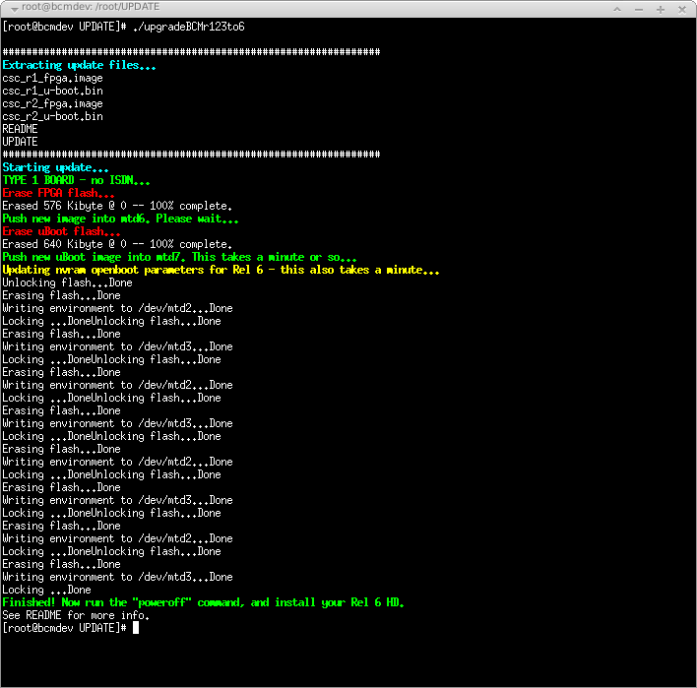This screenshot has height=688, width=697.
Task: Click the "Extracting update files..." line
Action: (79, 65)
